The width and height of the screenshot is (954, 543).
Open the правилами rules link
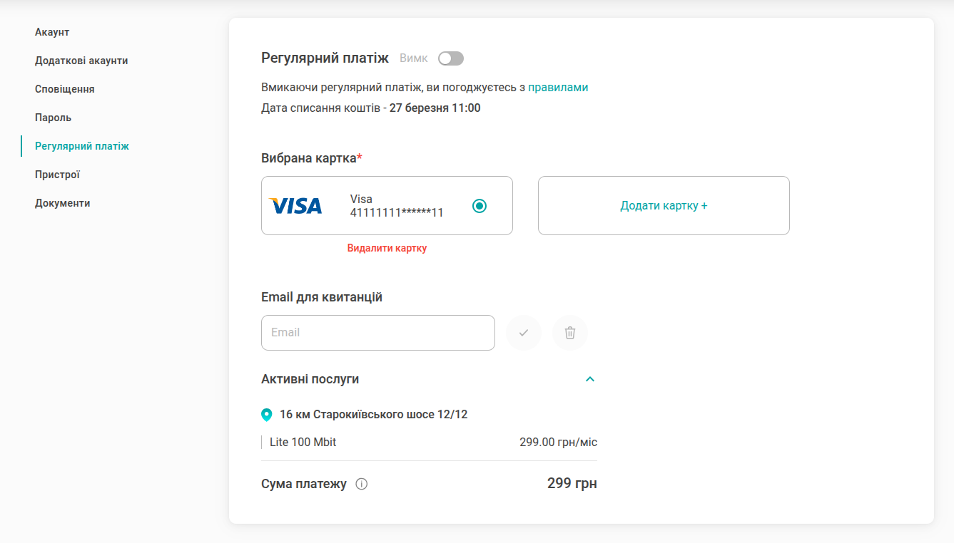coord(558,88)
